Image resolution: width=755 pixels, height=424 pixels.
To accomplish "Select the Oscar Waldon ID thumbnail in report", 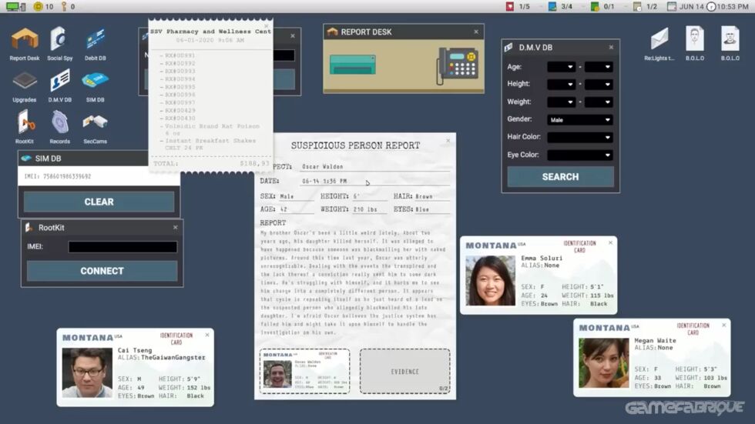I will [x=305, y=371].
